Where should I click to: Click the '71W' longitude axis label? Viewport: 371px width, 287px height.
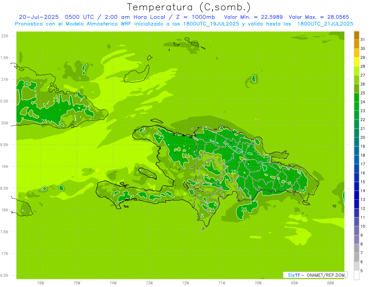tap(222, 283)
